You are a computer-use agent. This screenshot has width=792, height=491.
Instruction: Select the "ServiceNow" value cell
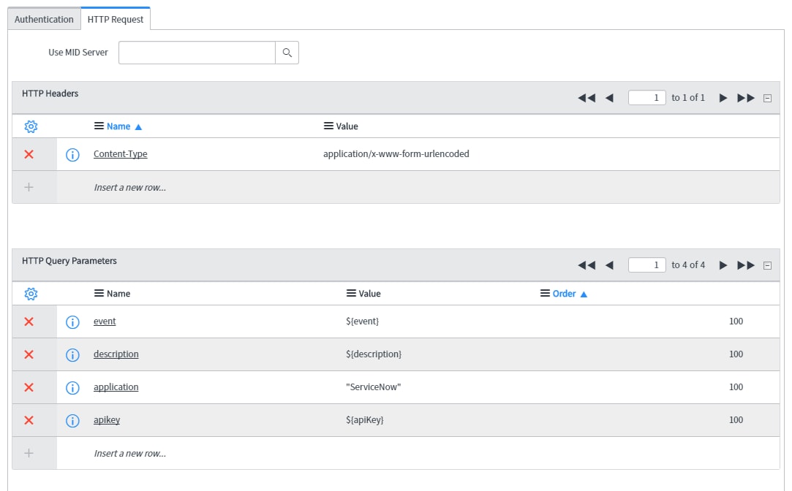tap(373, 387)
